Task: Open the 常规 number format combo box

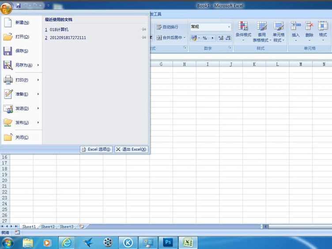Action: tap(211, 27)
